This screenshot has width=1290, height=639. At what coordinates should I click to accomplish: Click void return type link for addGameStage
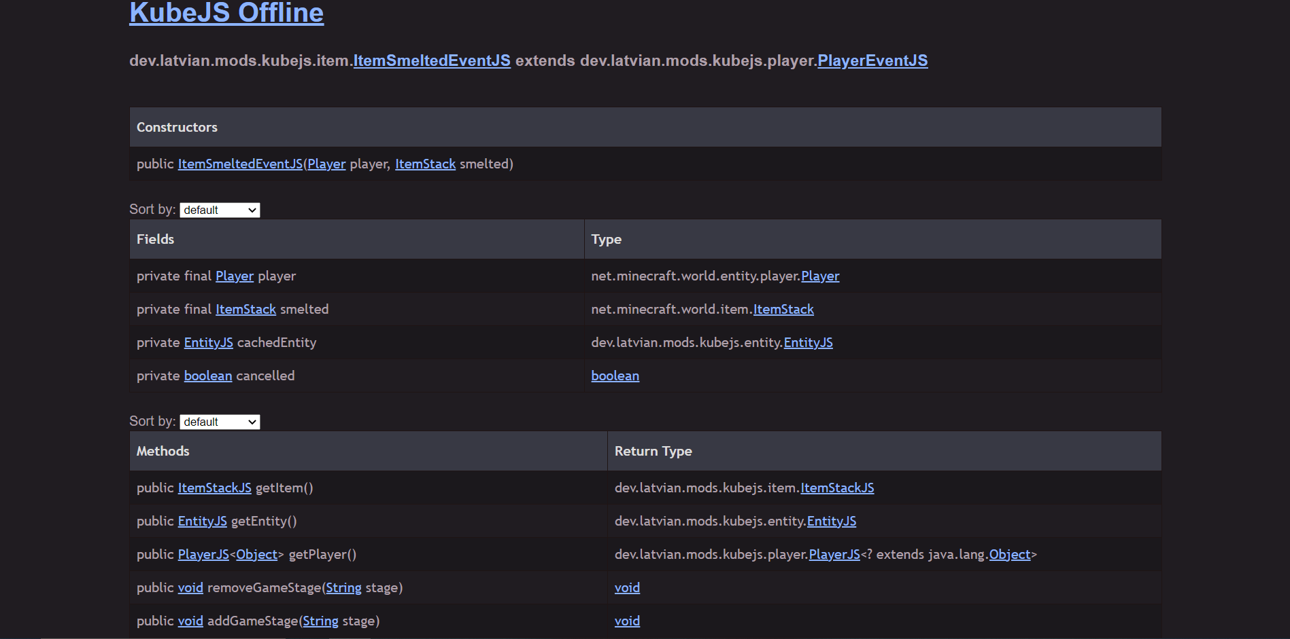pos(627,621)
